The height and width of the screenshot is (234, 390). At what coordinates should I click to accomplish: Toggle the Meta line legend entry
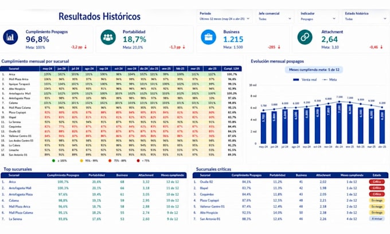coord(329,80)
